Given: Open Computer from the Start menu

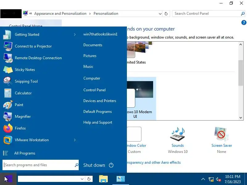Looking at the screenshot, I should 92,78.
